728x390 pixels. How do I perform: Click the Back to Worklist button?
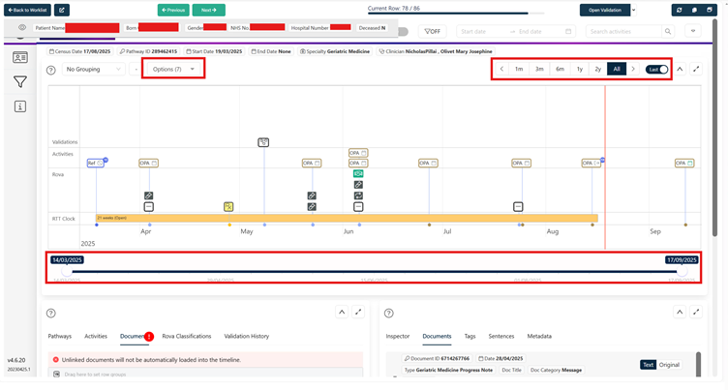[27, 10]
